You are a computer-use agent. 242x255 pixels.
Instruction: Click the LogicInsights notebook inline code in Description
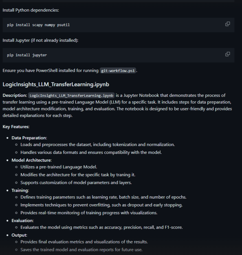pos(71,95)
